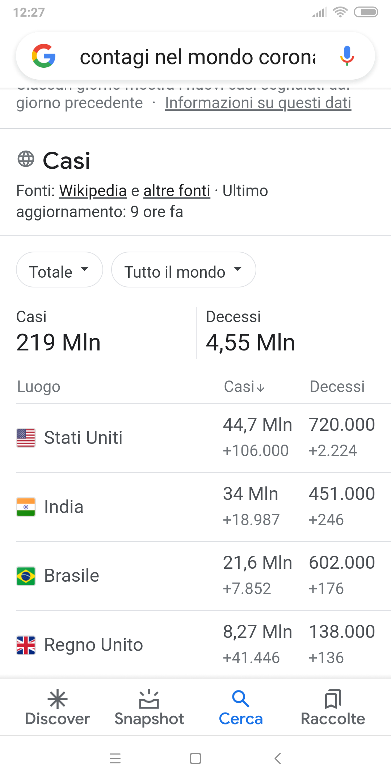Tap the microphone voice search icon
Image resolution: width=391 pixels, height=782 pixels.
tap(347, 55)
